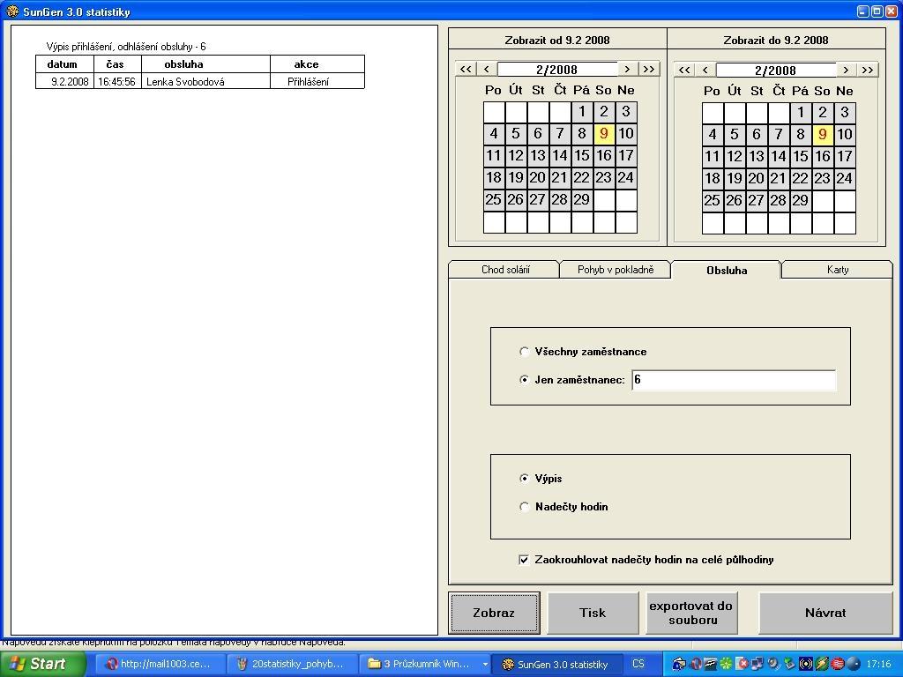Viewport: 903px width, 677px height.
Task: Go to next month in Zobrazit od calendar
Action: (627, 69)
